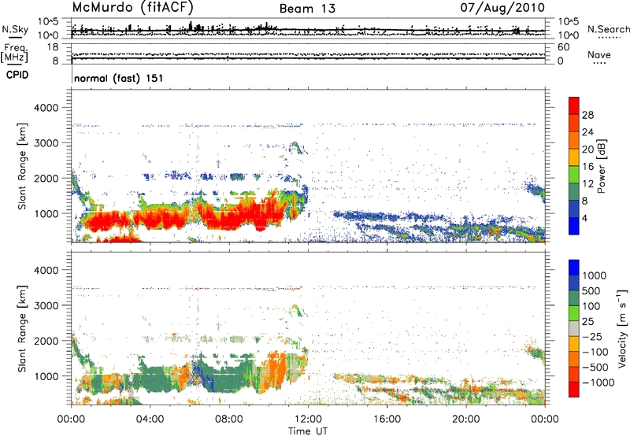Viewport: 630px width, 436px height.
Task: Click the Slant Range label of power plot
Action: (22, 166)
